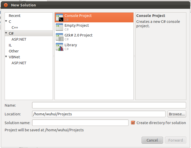The height and width of the screenshot is (148, 191).
Task: Click the Cancel button
Action: click(152, 140)
